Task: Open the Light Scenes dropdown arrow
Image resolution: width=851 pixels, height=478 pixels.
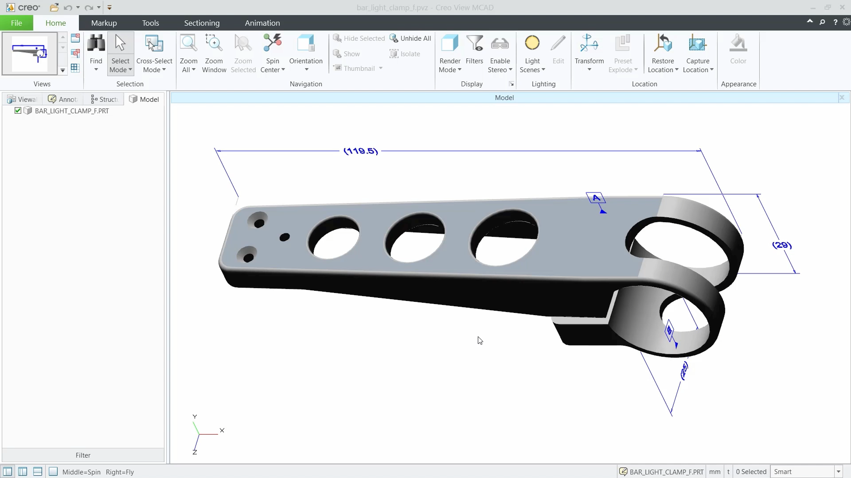Action: (x=543, y=70)
